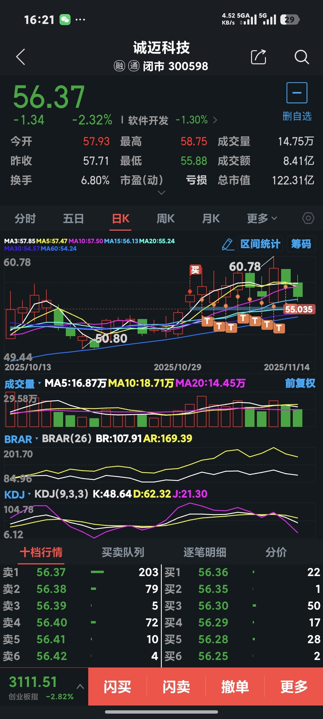This screenshot has height=719, width=323.
Task: Tap the 55.035 price label on chart
Action: [299, 309]
